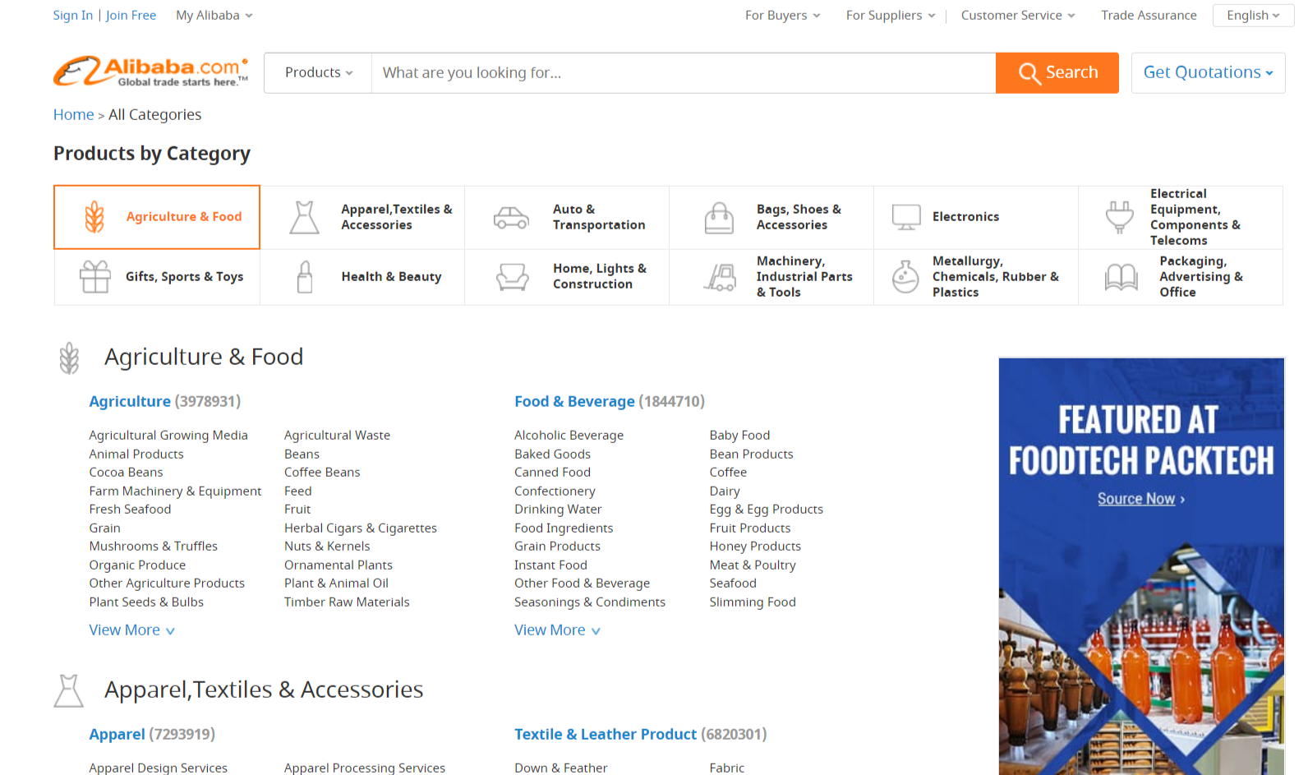This screenshot has height=775, width=1308.
Task: Open the Baby Food category
Action: click(739, 436)
